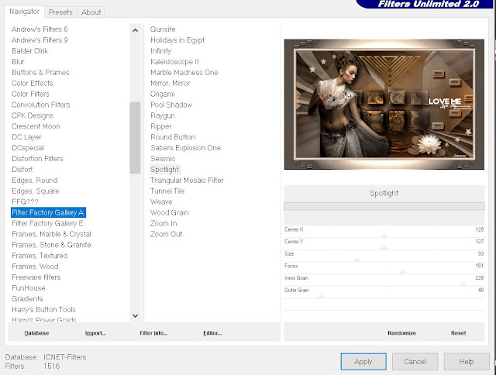Choose the Spotlight filter

coord(165,169)
